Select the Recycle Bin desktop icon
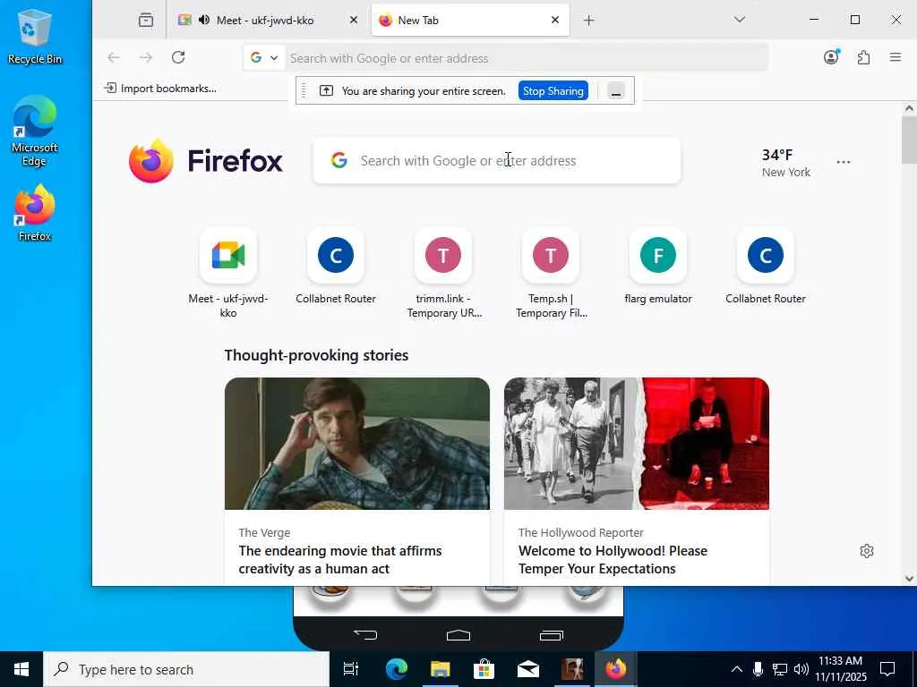The height and width of the screenshot is (687, 917). pyautogui.click(x=35, y=36)
